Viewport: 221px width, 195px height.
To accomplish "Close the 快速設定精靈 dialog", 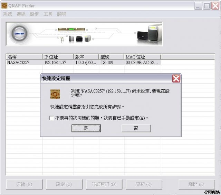I will click(x=176, y=78).
